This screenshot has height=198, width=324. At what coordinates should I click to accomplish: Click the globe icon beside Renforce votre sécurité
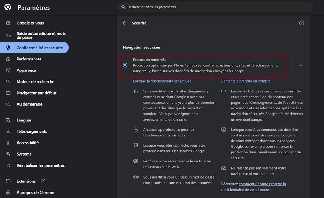pyautogui.click(x=136, y=161)
